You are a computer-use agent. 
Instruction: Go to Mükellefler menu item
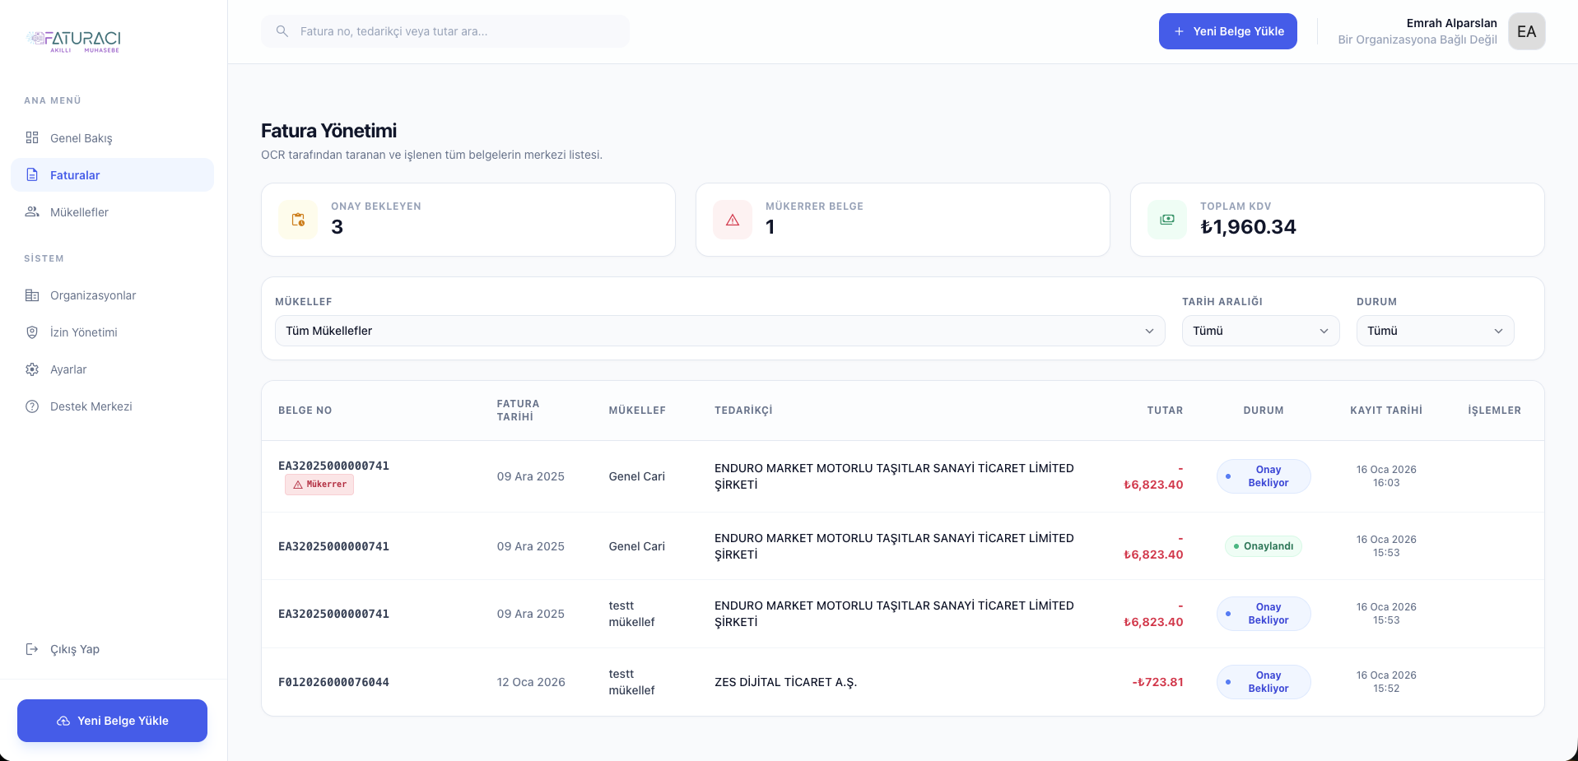(79, 212)
